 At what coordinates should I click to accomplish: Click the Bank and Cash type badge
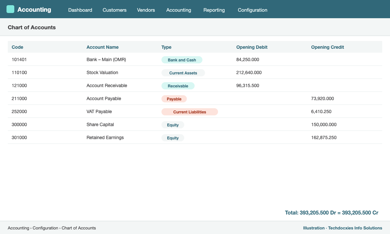(182, 60)
